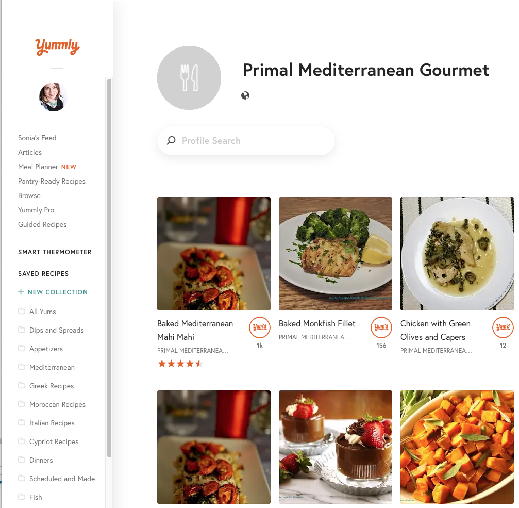The image size is (519, 508).
Task: Open the chocolate strawberry dessert thumbnail
Action: coord(336,447)
